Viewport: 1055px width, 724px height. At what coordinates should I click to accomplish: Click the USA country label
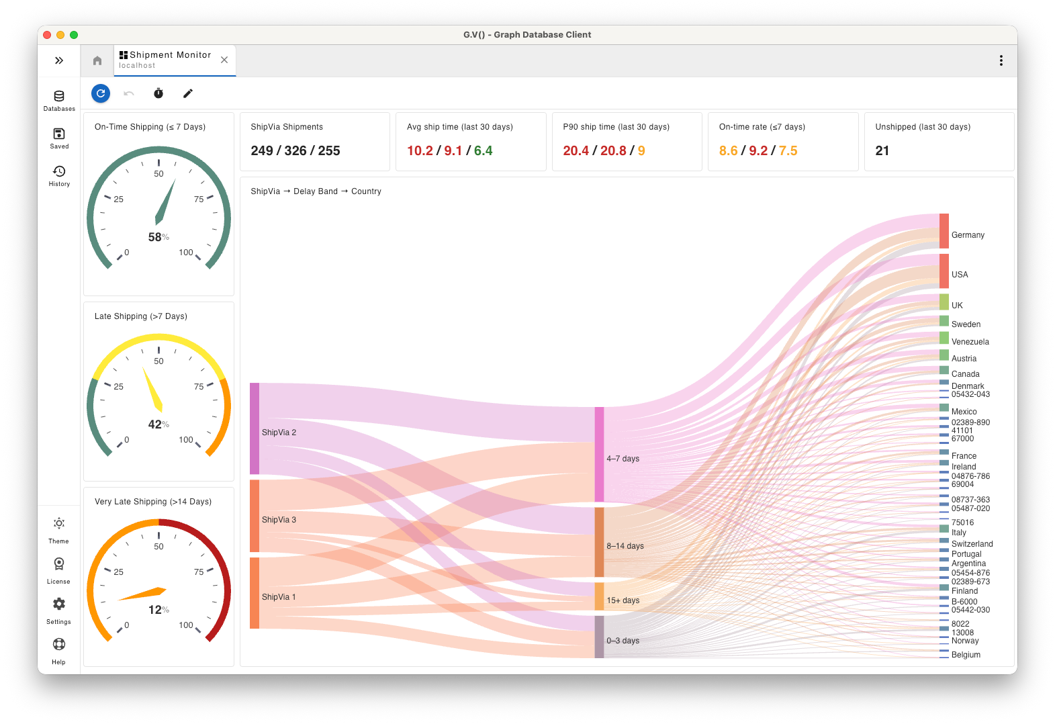coord(960,275)
